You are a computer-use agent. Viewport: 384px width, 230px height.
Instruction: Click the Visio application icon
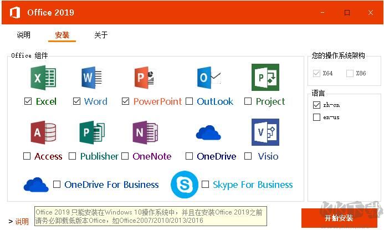(x=265, y=132)
